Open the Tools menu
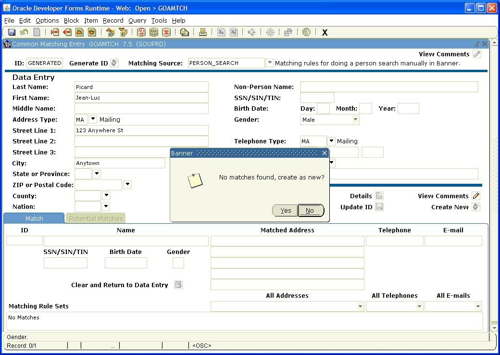This screenshot has width=500, height=355. tap(159, 20)
